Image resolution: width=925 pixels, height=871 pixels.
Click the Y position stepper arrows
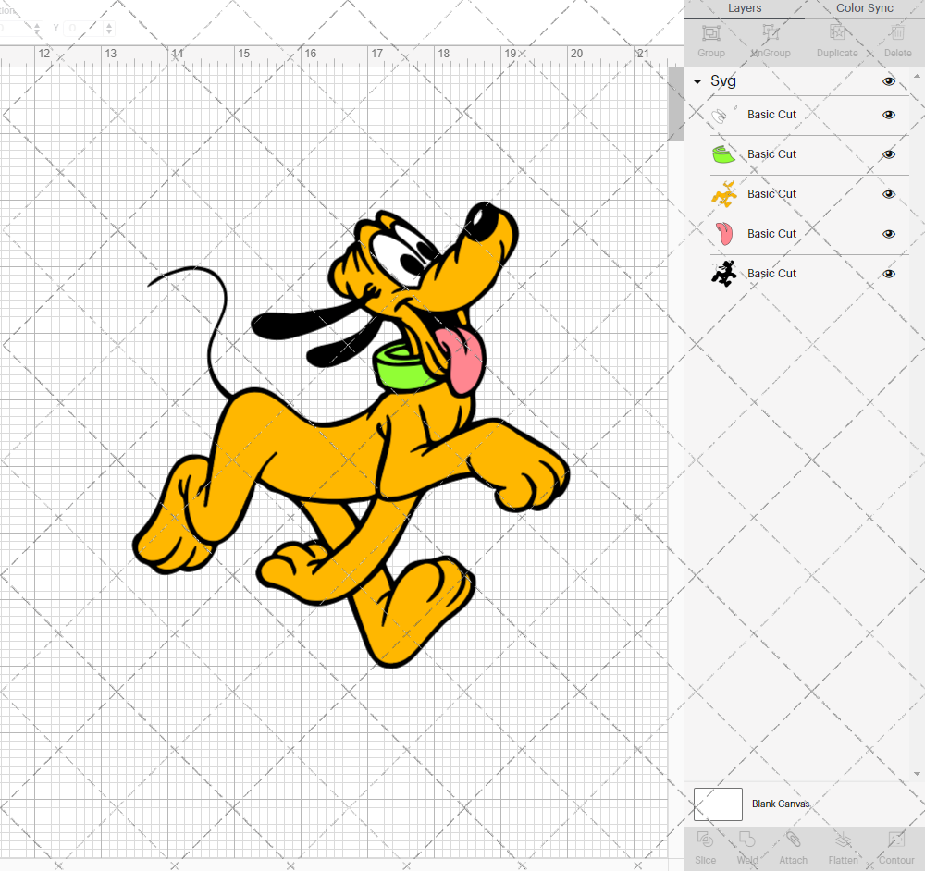tap(109, 28)
